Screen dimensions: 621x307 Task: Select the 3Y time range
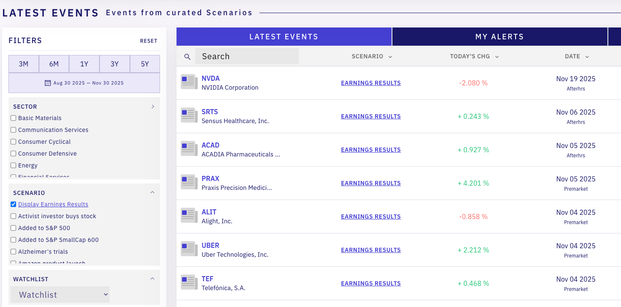pyautogui.click(x=115, y=64)
